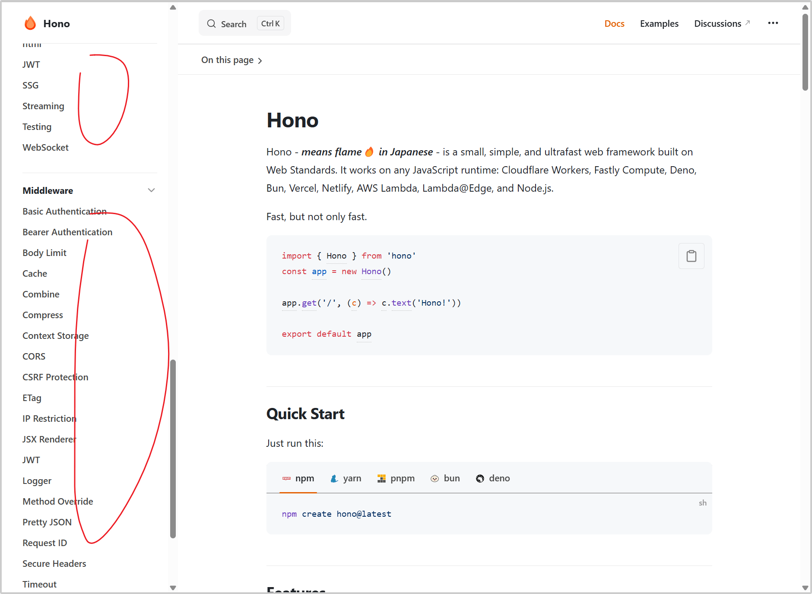Open the Streaming helper page
The image size is (812, 594).
[43, 106]
